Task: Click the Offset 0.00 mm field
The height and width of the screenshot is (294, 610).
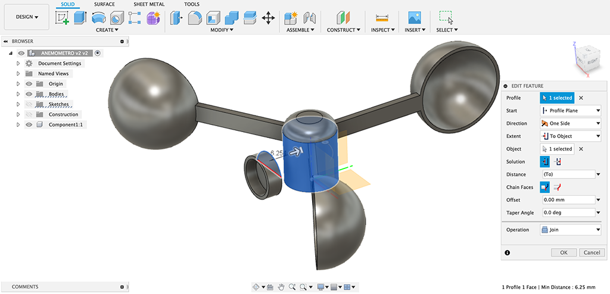Action: (x=568, y=201)
